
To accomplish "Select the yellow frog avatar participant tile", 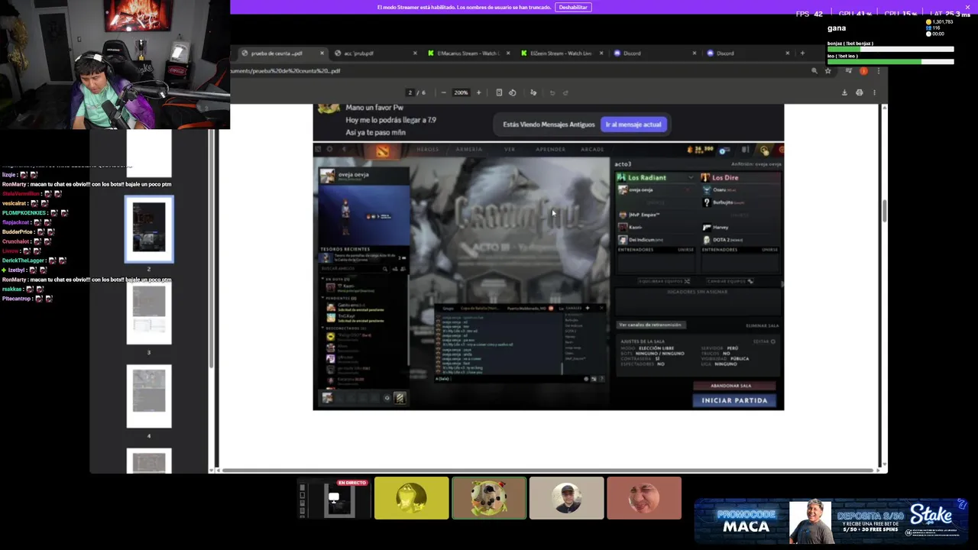I will pyautogui.click(x=412, y=498).
